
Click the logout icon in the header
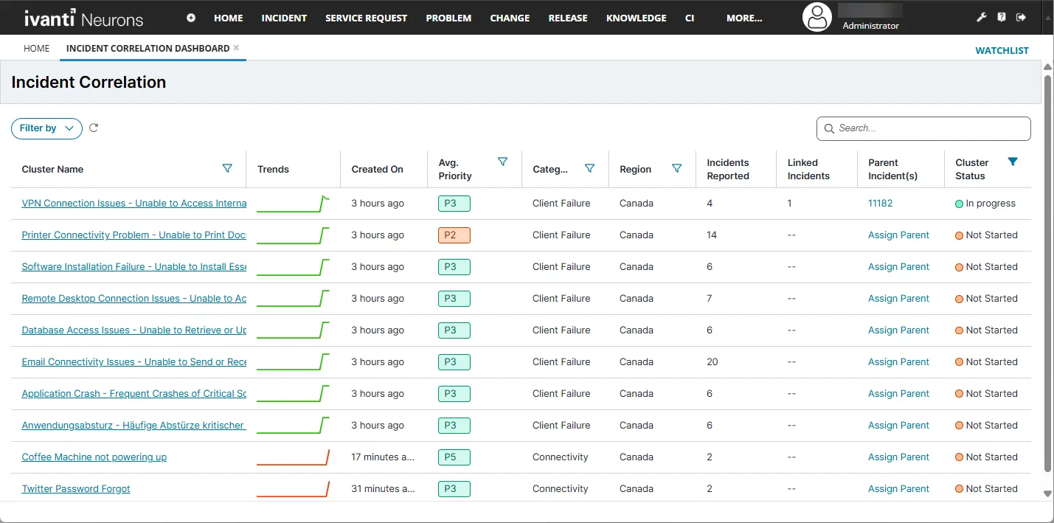(x=1021, y=18)
